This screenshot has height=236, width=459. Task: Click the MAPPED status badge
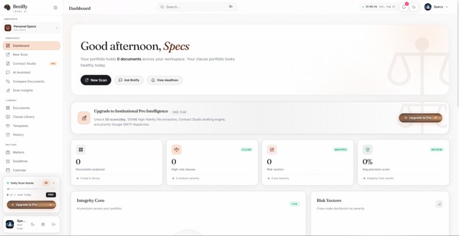click(x=341, y=150)
